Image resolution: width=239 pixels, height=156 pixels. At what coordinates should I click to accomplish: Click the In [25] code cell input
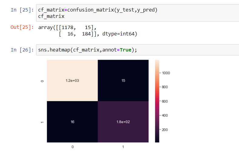click(x=137, y=13)
